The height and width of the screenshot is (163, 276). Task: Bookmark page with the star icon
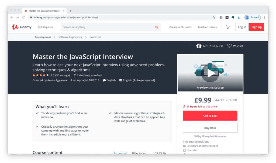coord(213,18)
